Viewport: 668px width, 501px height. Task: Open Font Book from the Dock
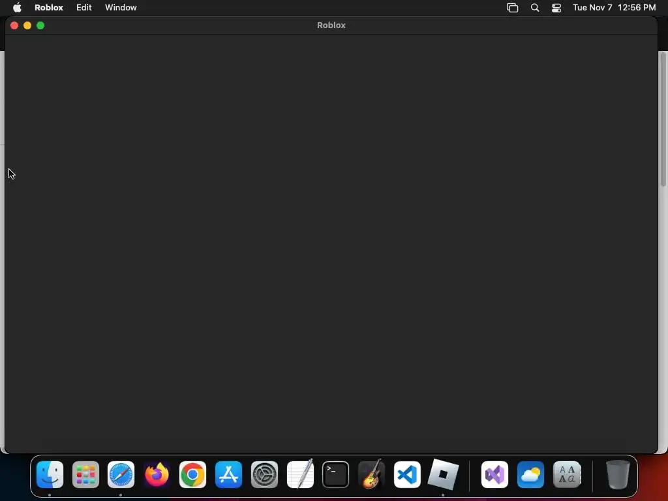click(x=567, y=475)
